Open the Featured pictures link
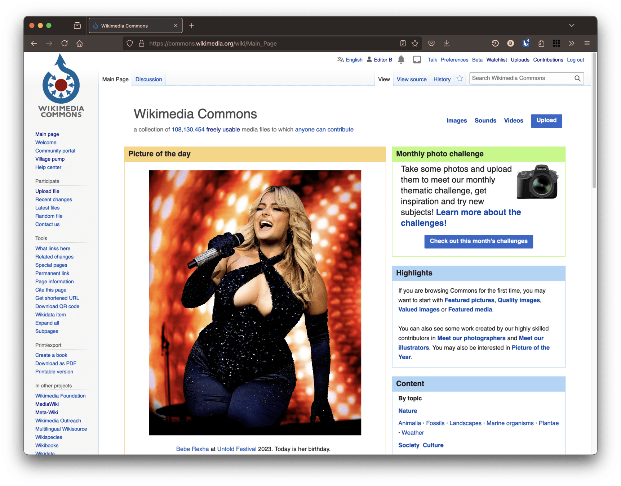The width and height of the screenshot is (621, 486). [x=469, y=300]
